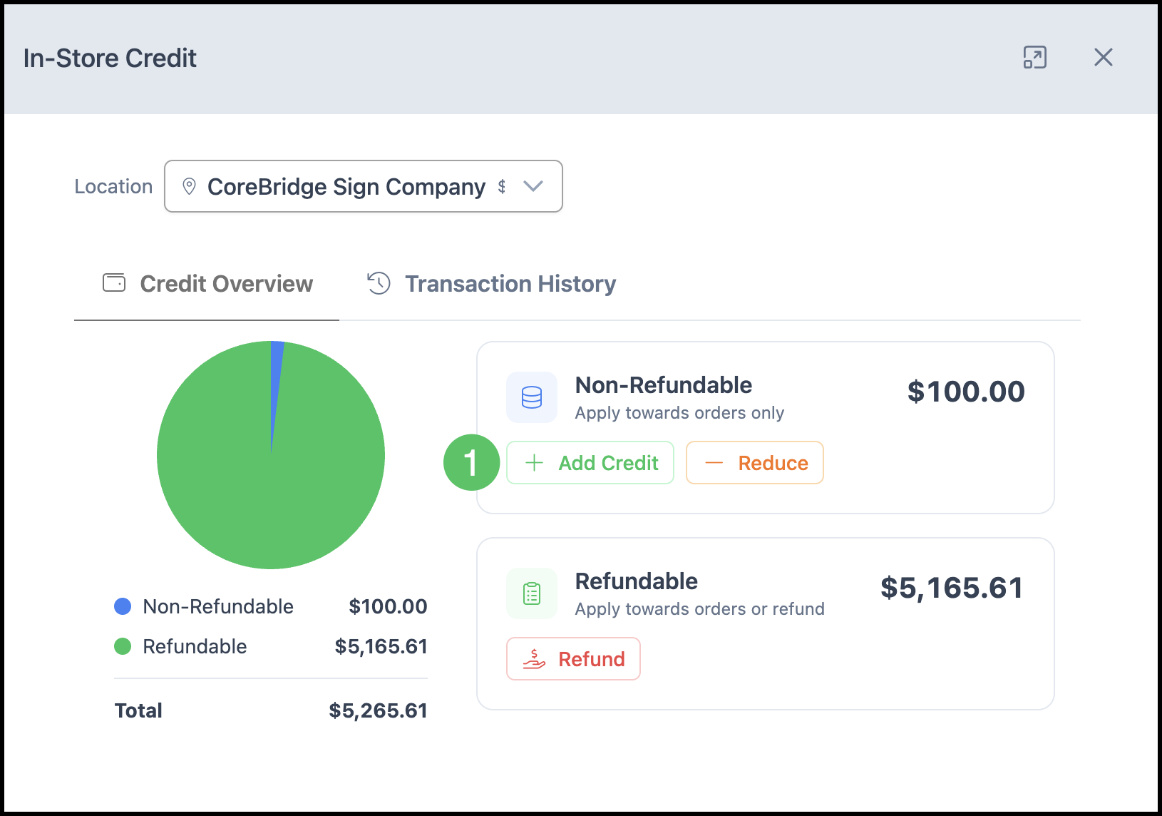Switch to the Credit Overview tab
Screen dimensions: 1162x816
207,284
